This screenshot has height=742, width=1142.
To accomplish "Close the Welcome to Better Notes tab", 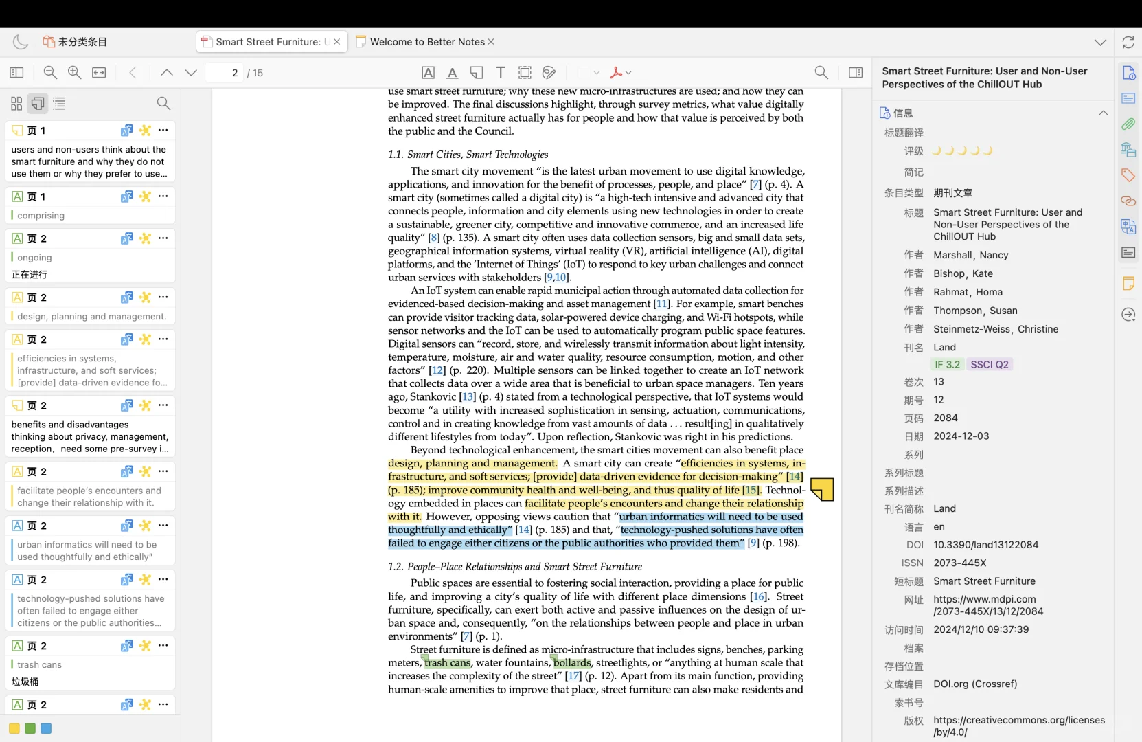I will 491,42.
